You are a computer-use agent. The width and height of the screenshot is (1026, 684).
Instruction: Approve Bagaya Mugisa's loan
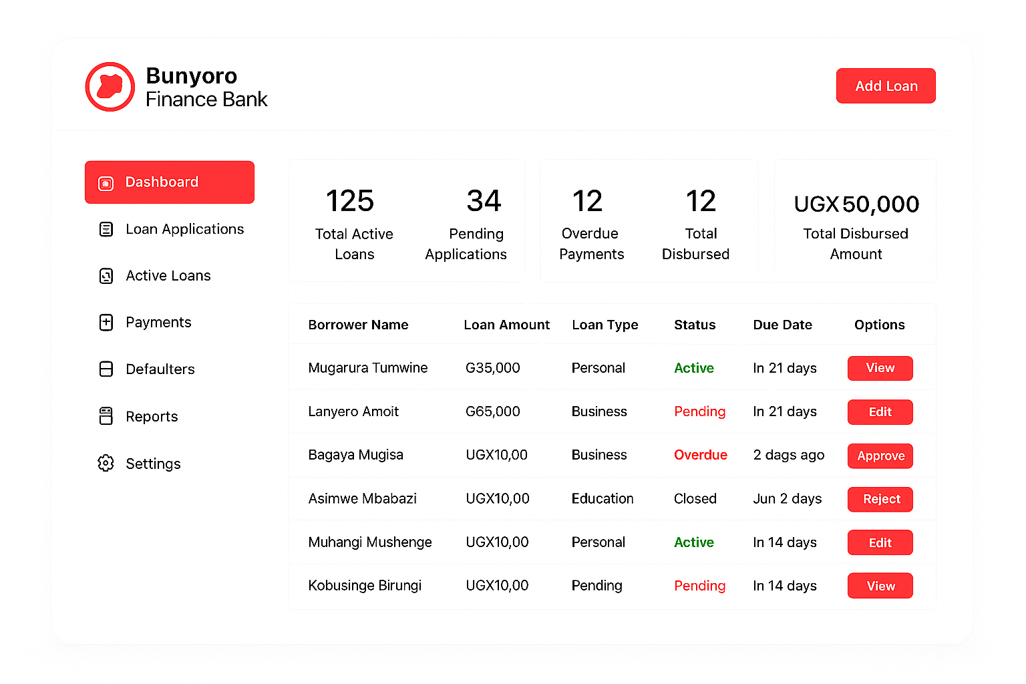[x=880, y=456]
